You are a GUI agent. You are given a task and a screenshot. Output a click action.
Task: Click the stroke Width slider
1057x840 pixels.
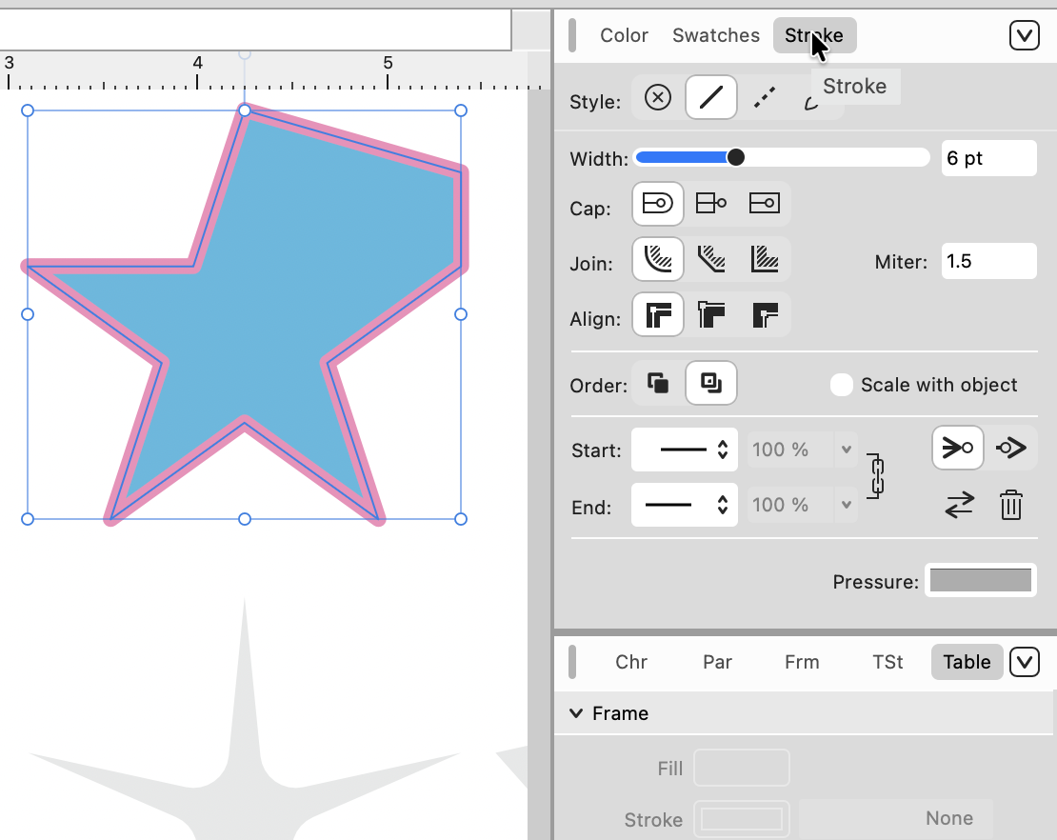click(781, 157)
